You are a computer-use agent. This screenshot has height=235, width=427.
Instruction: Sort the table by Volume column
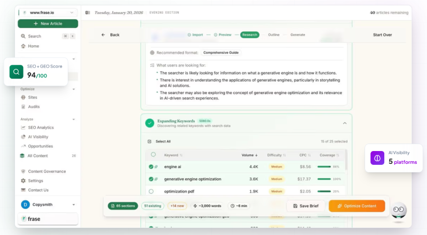[x=249, y=155]
